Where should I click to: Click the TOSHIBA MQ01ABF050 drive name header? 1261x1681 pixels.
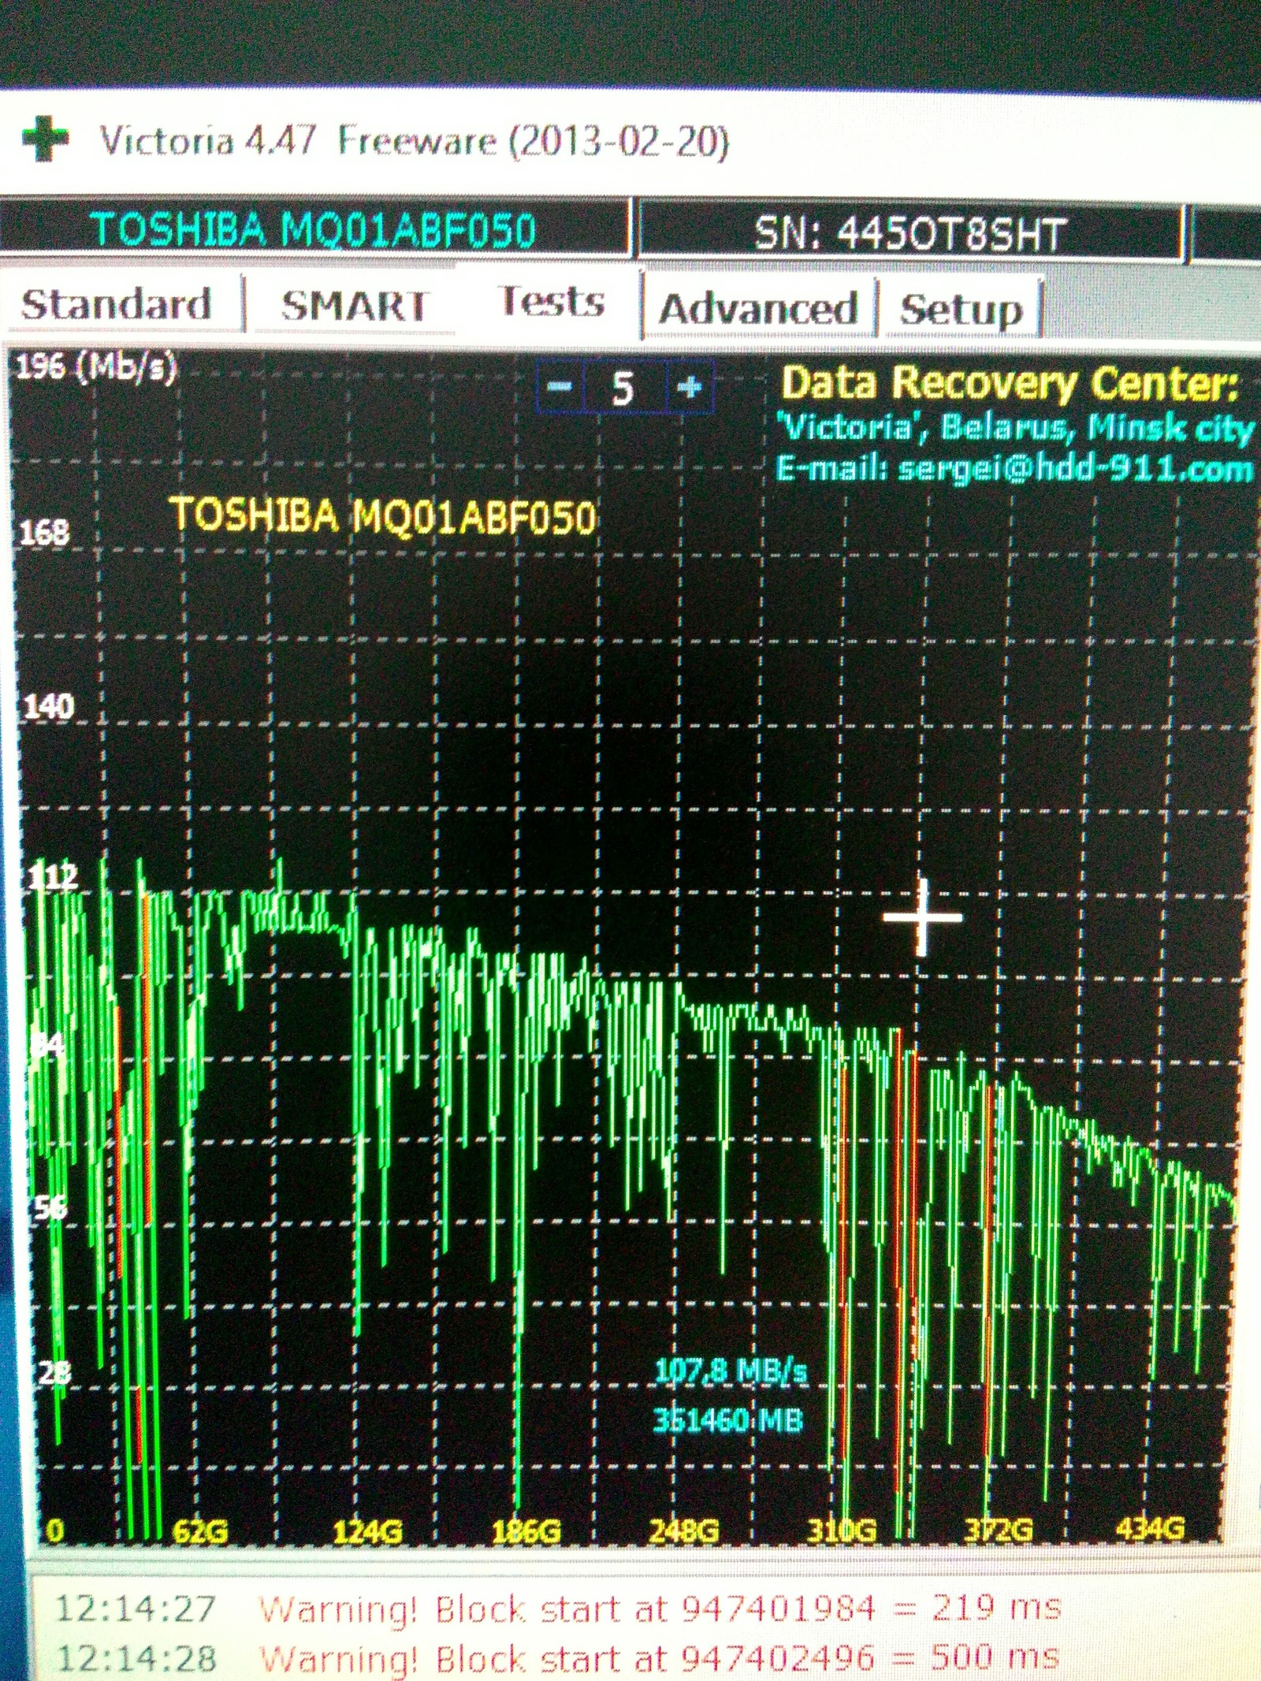[x=314, y=230]
